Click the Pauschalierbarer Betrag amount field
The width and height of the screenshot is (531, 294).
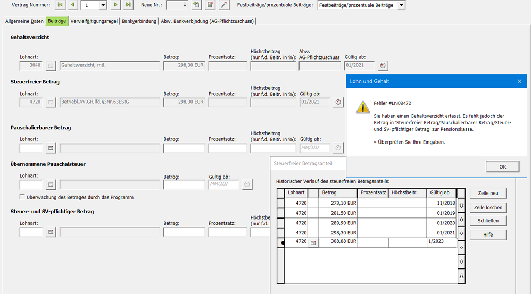click(x=184, y=148)
